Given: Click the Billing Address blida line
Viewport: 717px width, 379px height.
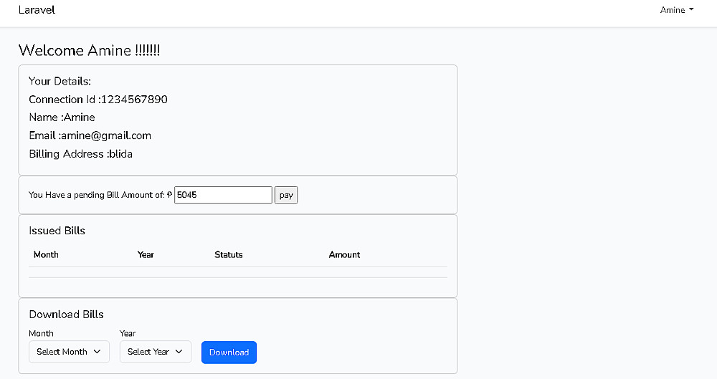Looking at the screenshot, I should click(81, 154).
